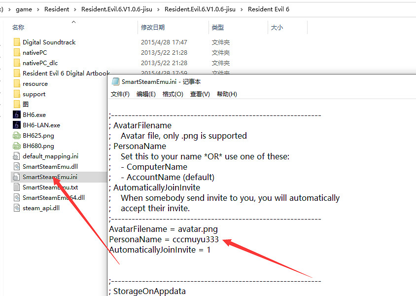The image size is (416, 296).
Task: Sort files by 修改日期 column header
Action: point(153,28)
